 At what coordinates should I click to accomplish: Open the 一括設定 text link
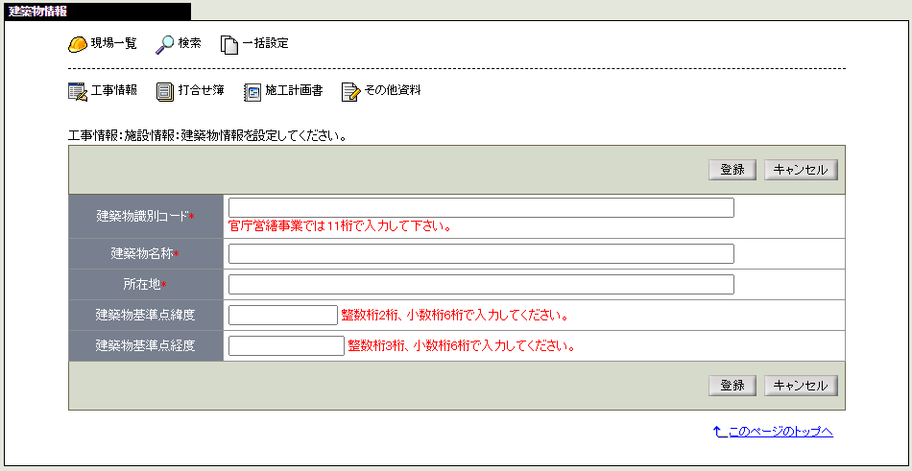265,43
